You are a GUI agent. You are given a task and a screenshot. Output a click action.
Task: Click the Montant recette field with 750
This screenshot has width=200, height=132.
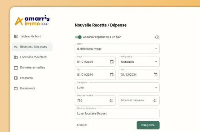tap(95, 100)
